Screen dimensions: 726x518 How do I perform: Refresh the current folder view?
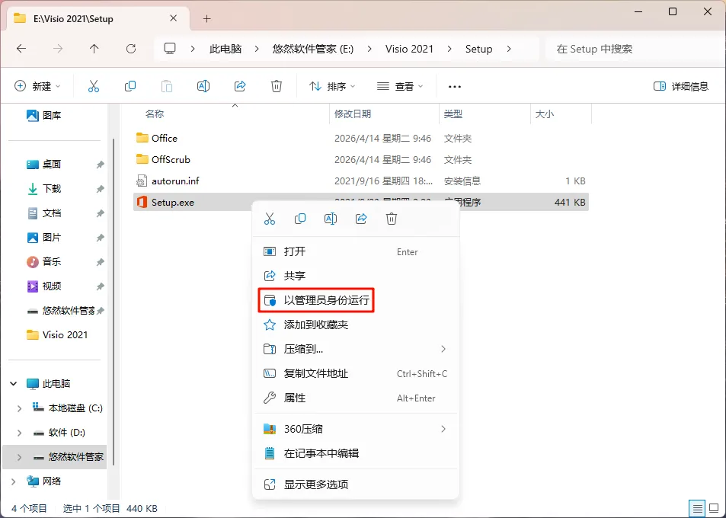(x=131, y=49)
